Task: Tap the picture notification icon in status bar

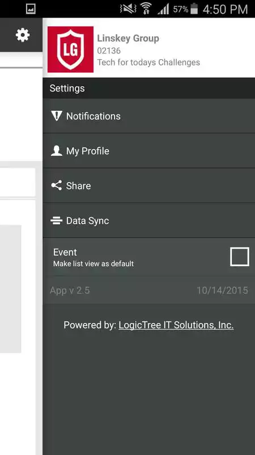Action: pos(31,9)
